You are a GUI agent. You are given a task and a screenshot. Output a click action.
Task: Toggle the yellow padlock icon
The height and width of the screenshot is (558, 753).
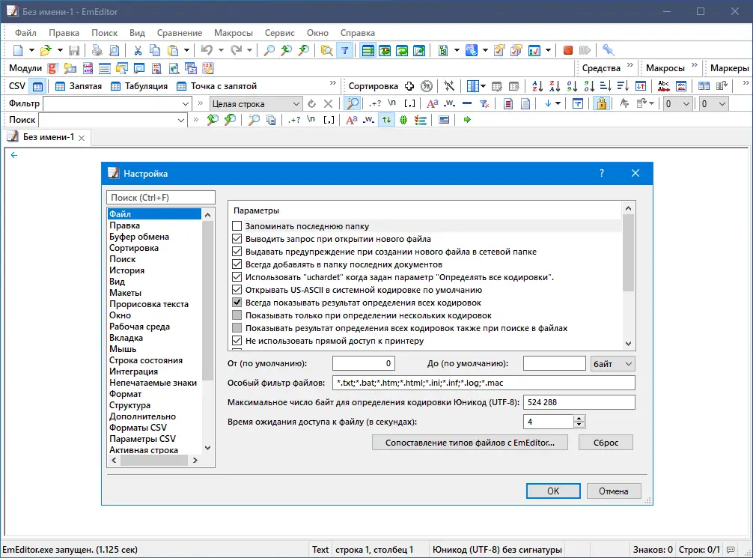pyautogui.click(x=601, y=104)
